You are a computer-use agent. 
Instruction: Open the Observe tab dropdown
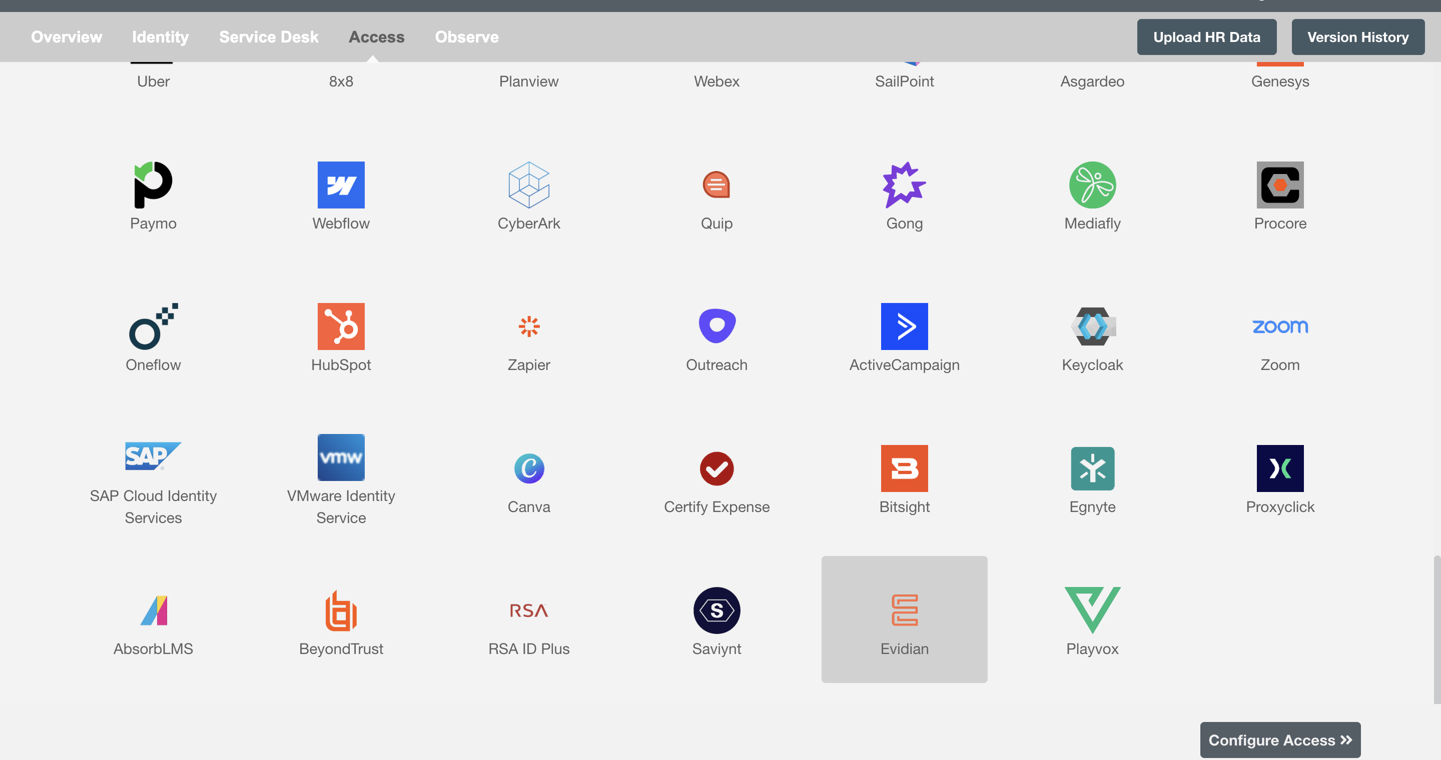click(466, 36)
